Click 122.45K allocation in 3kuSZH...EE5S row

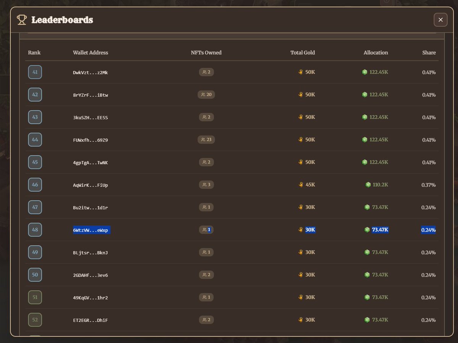379,117
